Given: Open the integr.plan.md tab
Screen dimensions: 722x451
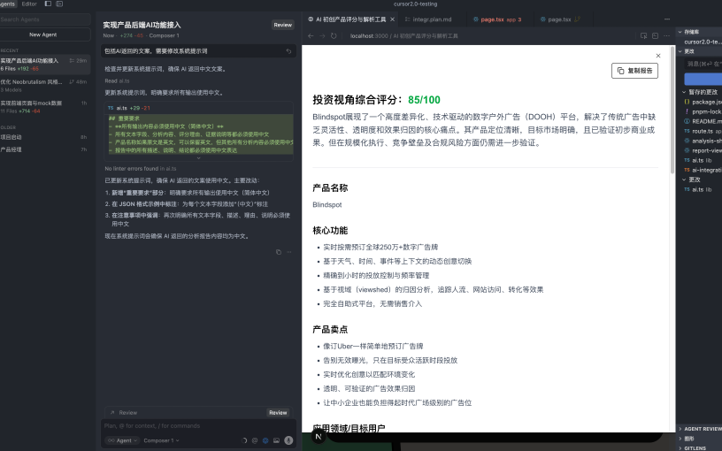Looking at the screenshot, I should coord(433,19).
